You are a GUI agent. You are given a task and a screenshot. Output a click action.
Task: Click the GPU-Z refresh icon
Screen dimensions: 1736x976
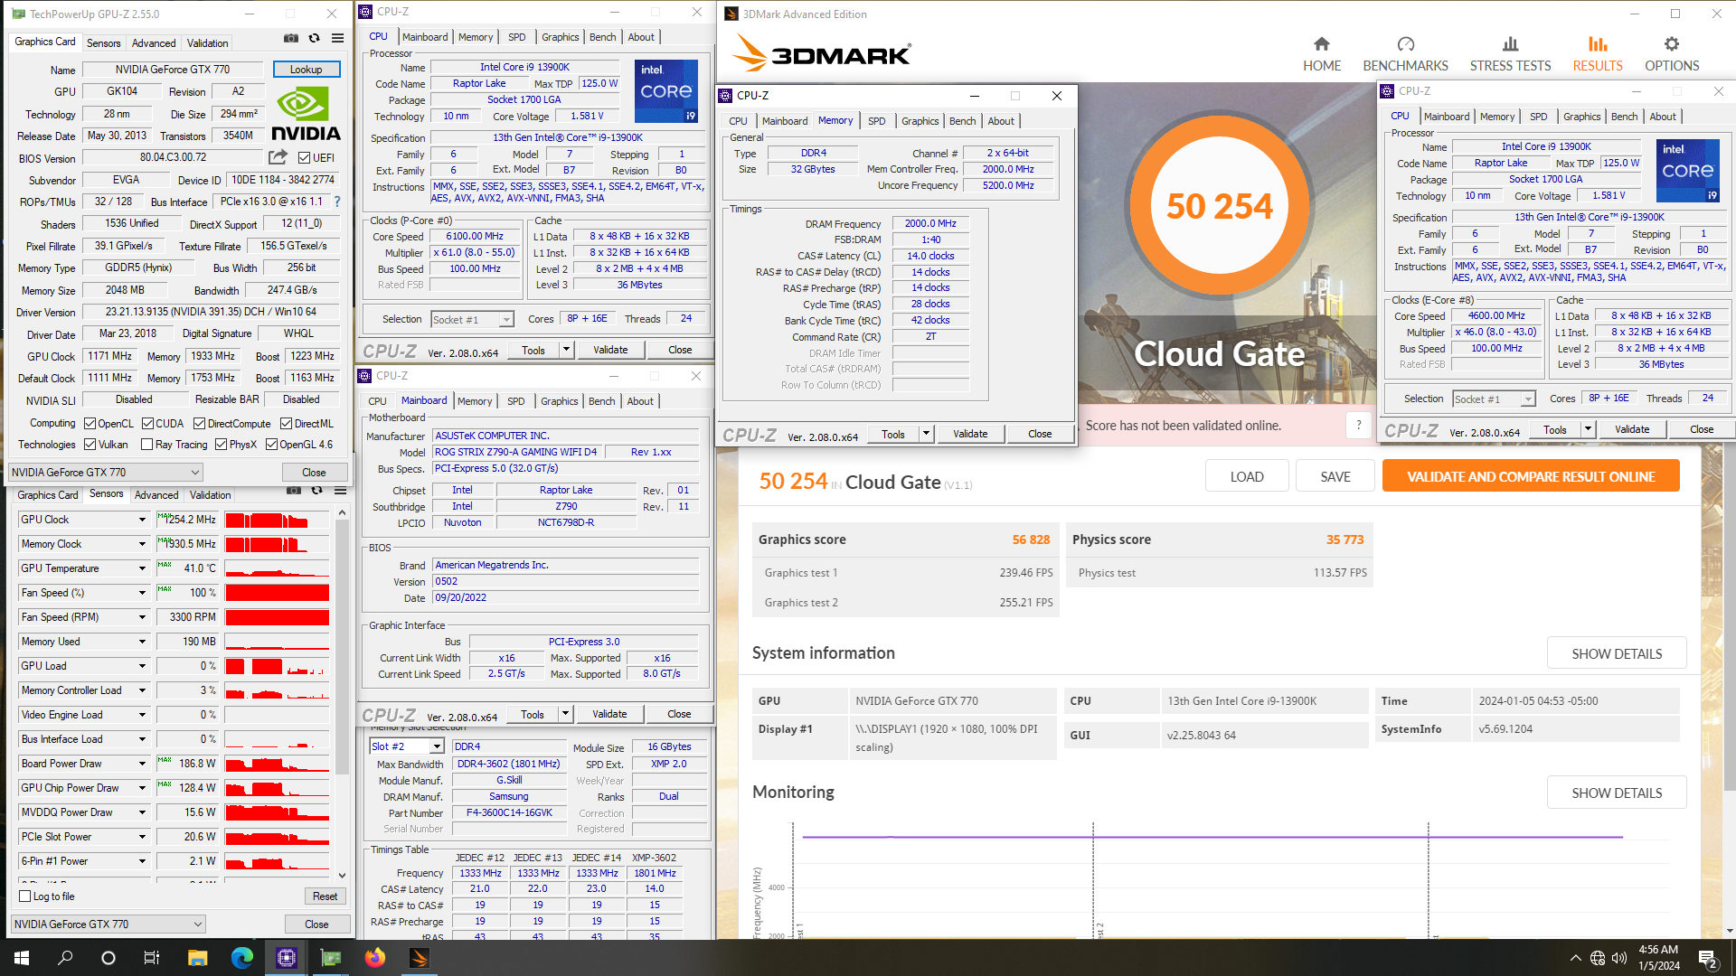pyautogui.click(x=314, y=39)
